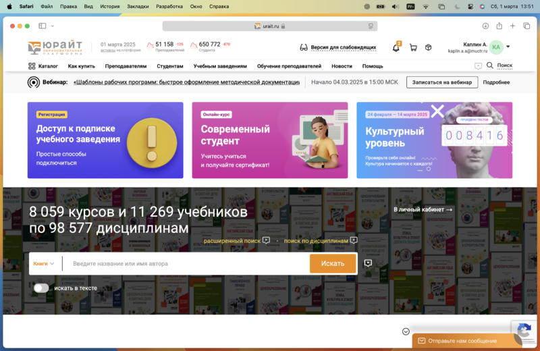Image resolution: width=540 pixels, height=351 pixels.
Task: Open the Книги search type dropdown
Action: pyautogui.click(x=44, y=264)
